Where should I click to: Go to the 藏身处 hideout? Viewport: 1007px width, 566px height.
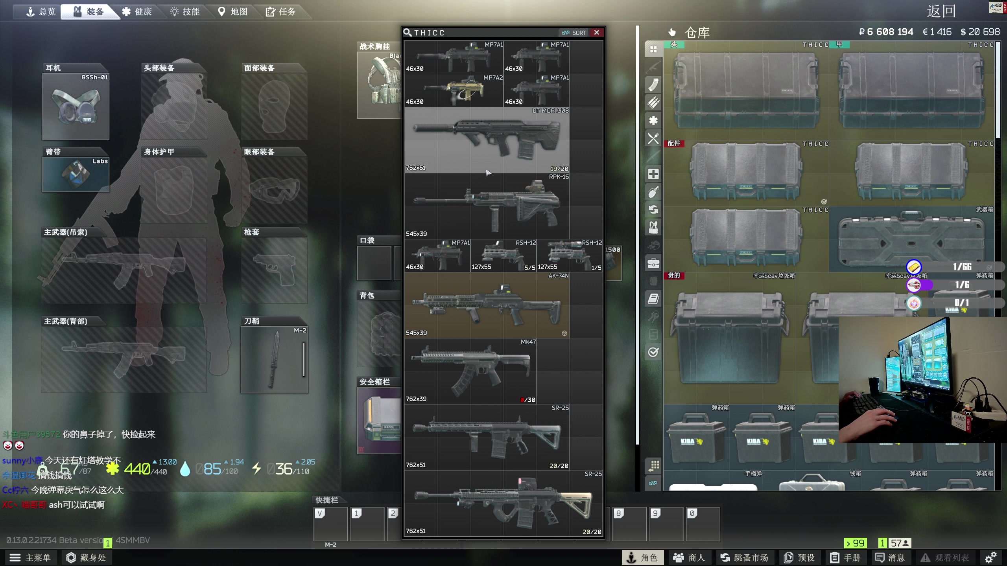pyautogui.click(x=86, y=557)
